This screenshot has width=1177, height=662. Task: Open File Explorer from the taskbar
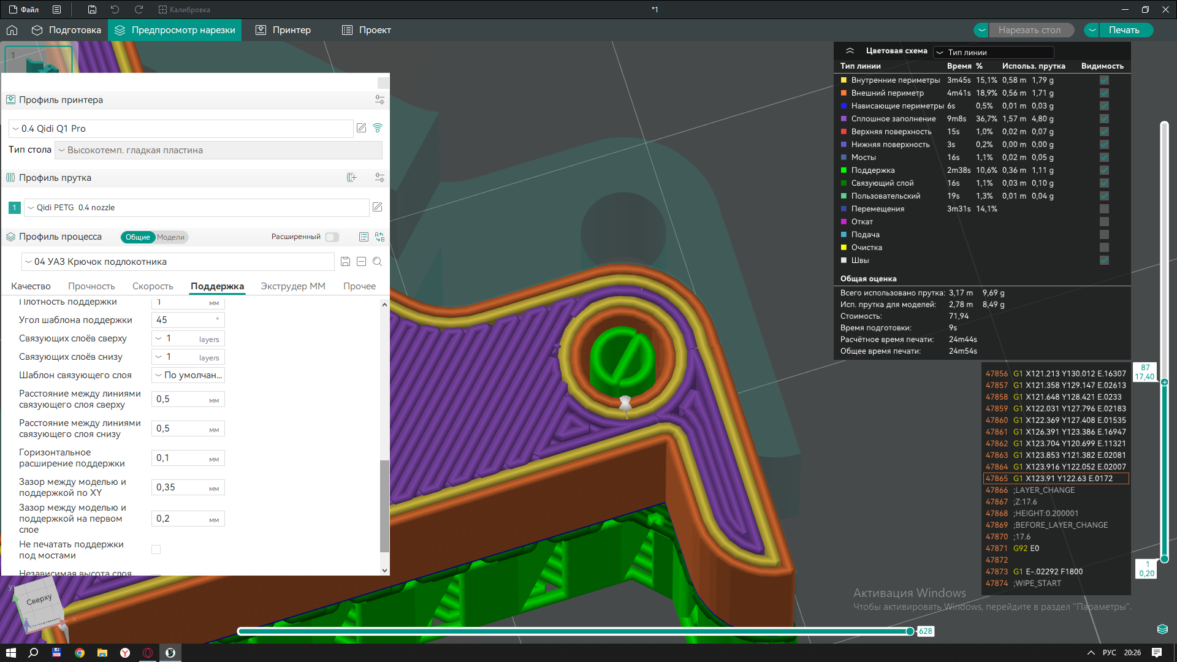102,653
